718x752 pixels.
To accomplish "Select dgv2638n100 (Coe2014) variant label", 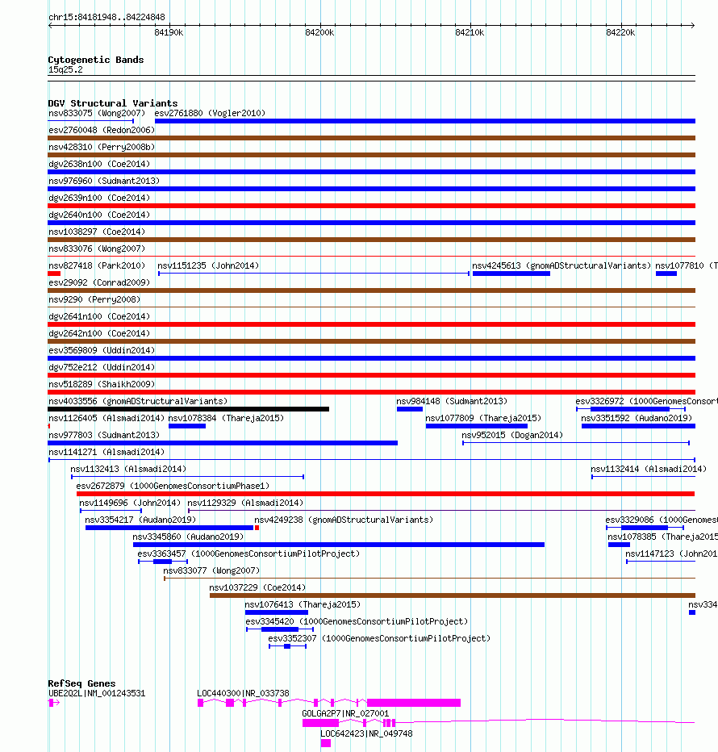I will tap(99, 164).
